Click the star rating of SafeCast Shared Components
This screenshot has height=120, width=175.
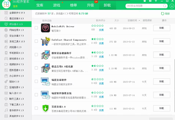[97, 39]
